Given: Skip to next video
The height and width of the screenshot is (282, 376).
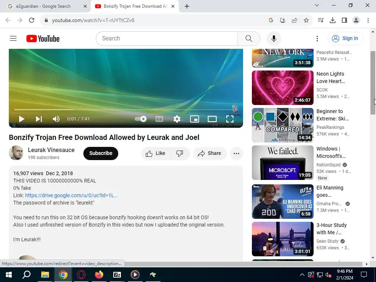Looking at the screenshot, I should [x=39, y=119].
